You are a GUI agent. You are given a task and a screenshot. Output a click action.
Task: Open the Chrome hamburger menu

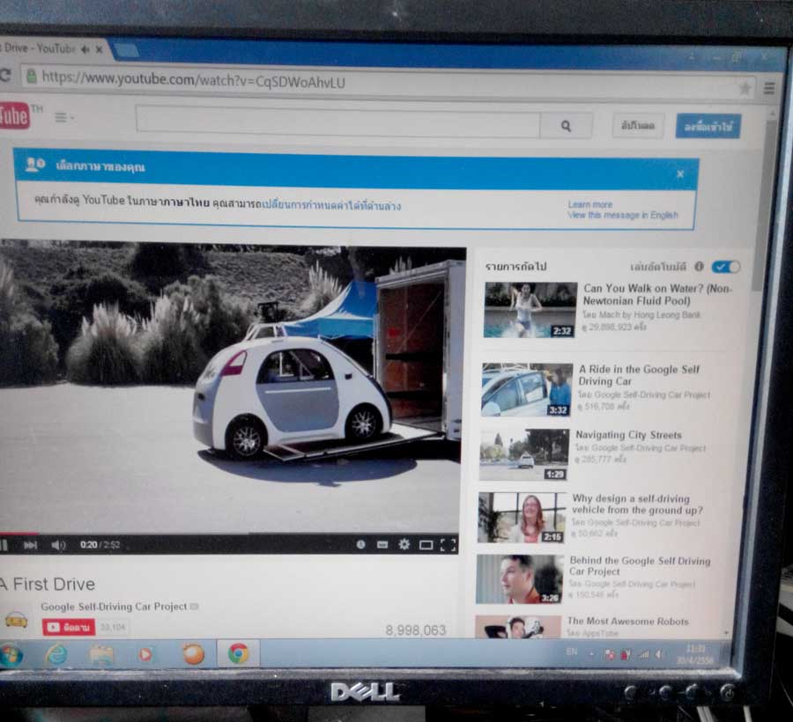point(769,88)
